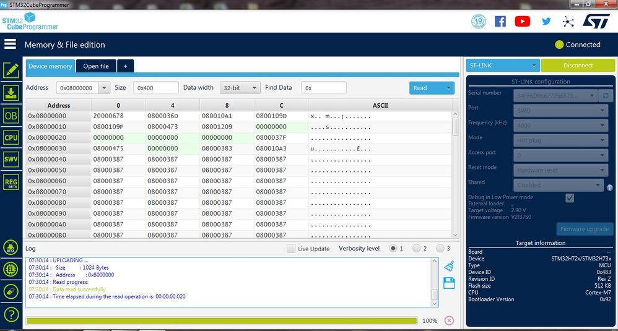Screen dimensions: 618x331
Task: Open the Reset mode dropdown
Action: pyautogui.click(x=560, y=170)
